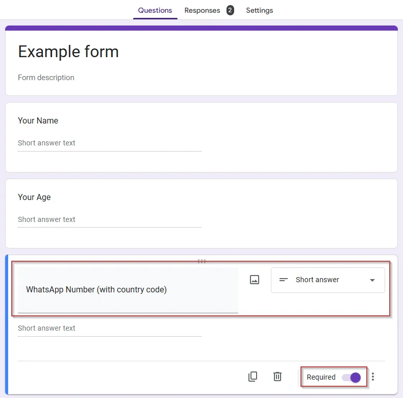
Task: Open more options three-dot menu
Action: point(373,377)
